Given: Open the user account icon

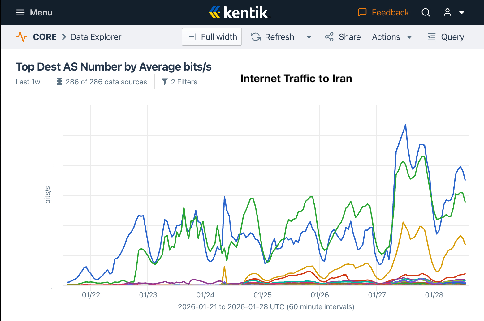Looking at the screenshot, I should pos(447,13).
